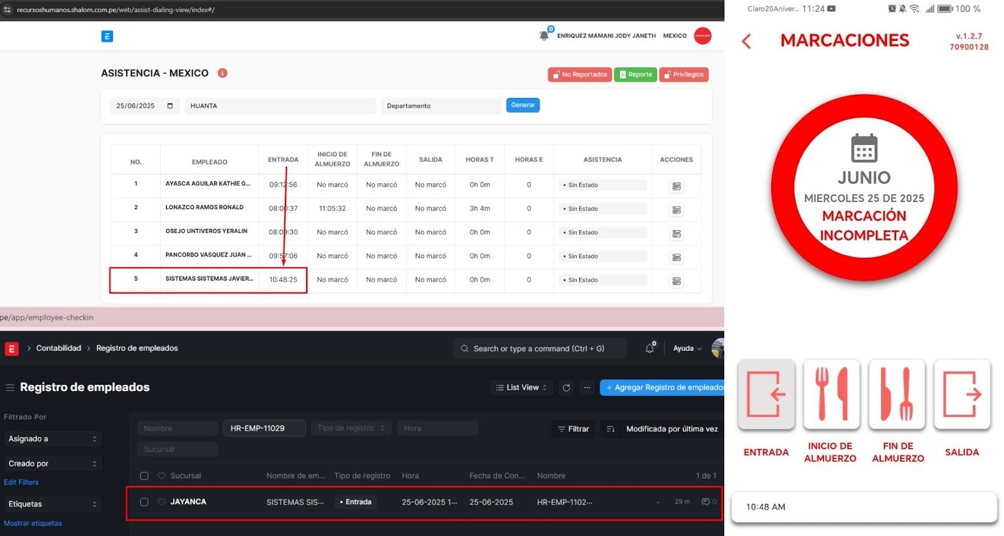
Task: Tap the ENTRADA check-in icon
Action: pos(766,394)
